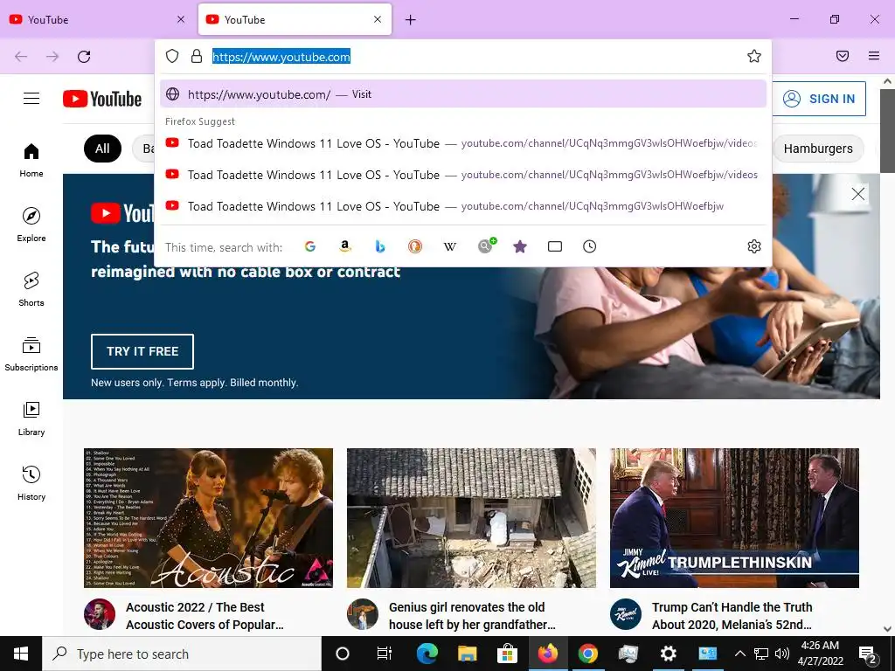Image resolution: width=895 pixels, height=671 pixels.
Task: Close the first YouTube tab
Action: coord(181,19)
